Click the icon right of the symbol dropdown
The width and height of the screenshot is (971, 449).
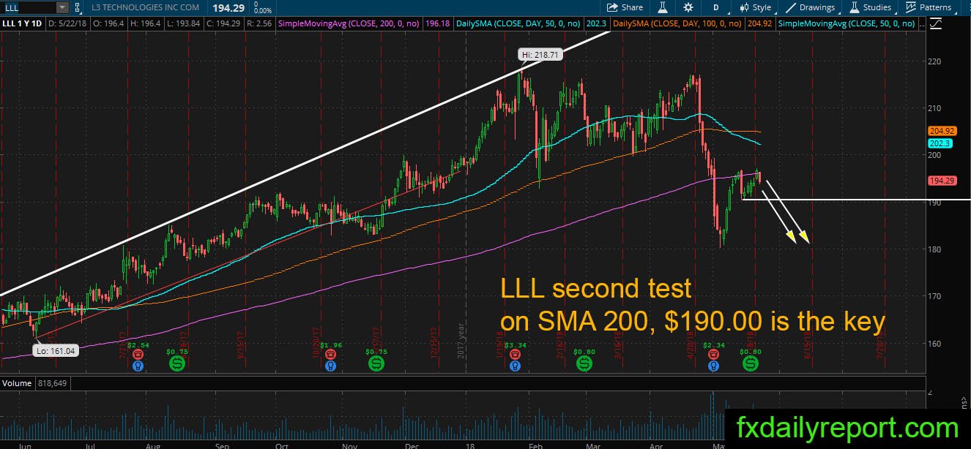pos(78,7)
